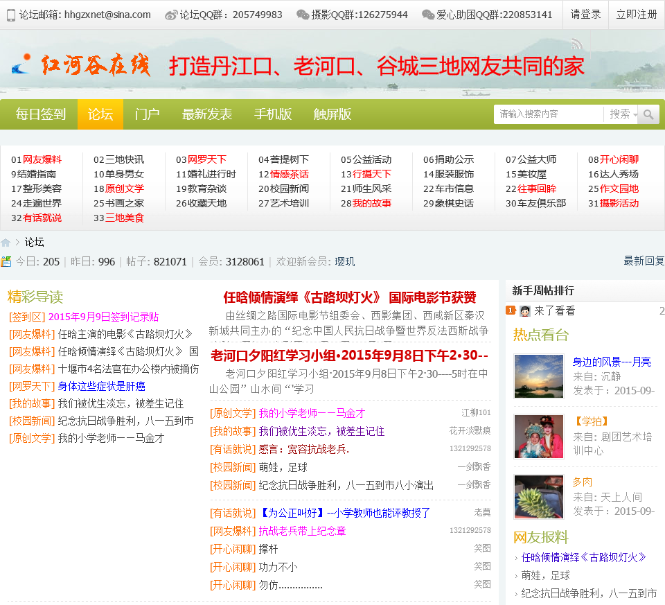Click the 红河谷在线 site logo
Viewport: 665px width, 605px height.
[x=82, y=66]
